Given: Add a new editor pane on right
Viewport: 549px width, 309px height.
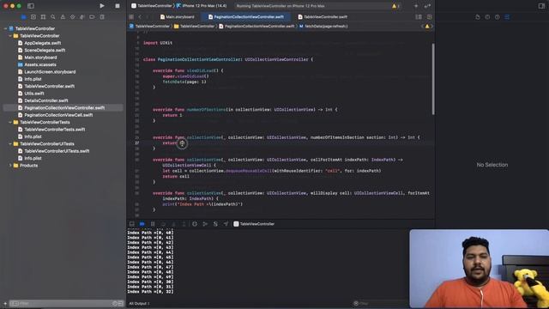Looking at the screenshot, I should (430, 17).
